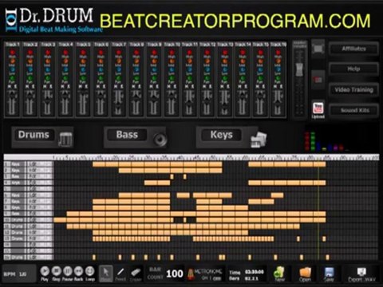383x287 pixels.
Task: Click the keyboard icon beside Keys
Action: tap(259, 140)
